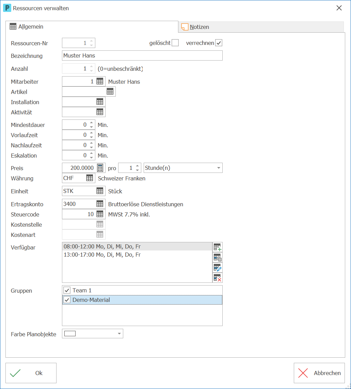Increase the Nachlaufzeit minutes value

point(91,143)
